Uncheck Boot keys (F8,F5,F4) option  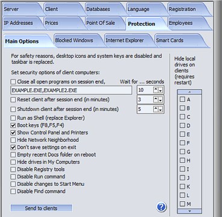pos(13,125)
